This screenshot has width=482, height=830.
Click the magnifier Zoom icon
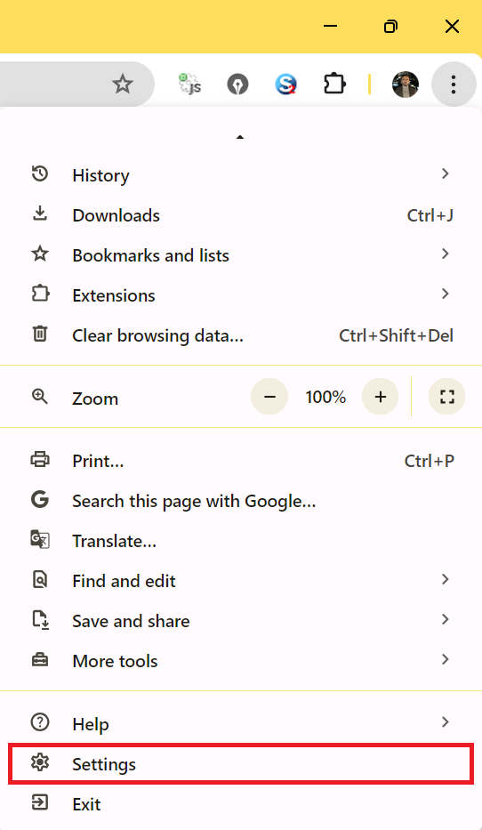point(40,397)
